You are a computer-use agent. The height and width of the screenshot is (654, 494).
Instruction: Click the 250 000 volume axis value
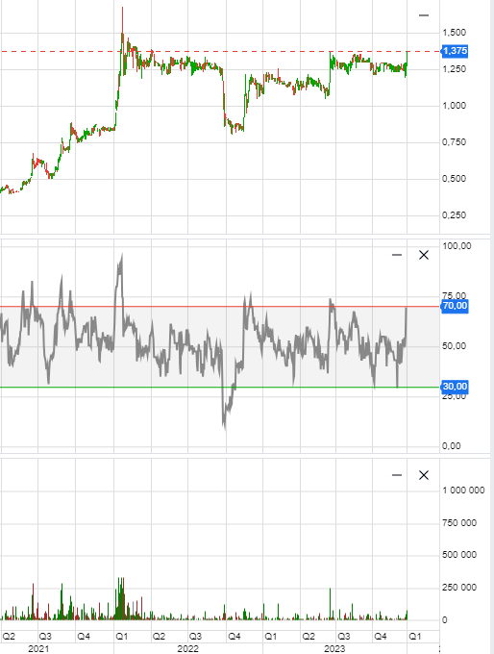(x=459, y=588)
